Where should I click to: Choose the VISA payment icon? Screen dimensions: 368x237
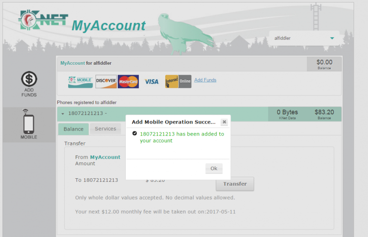click(x=152, y=82)
